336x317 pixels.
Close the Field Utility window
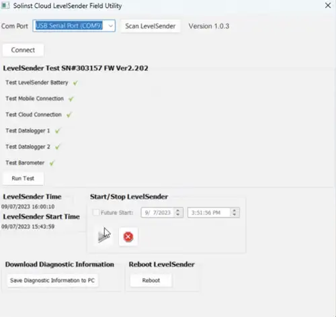328,5
